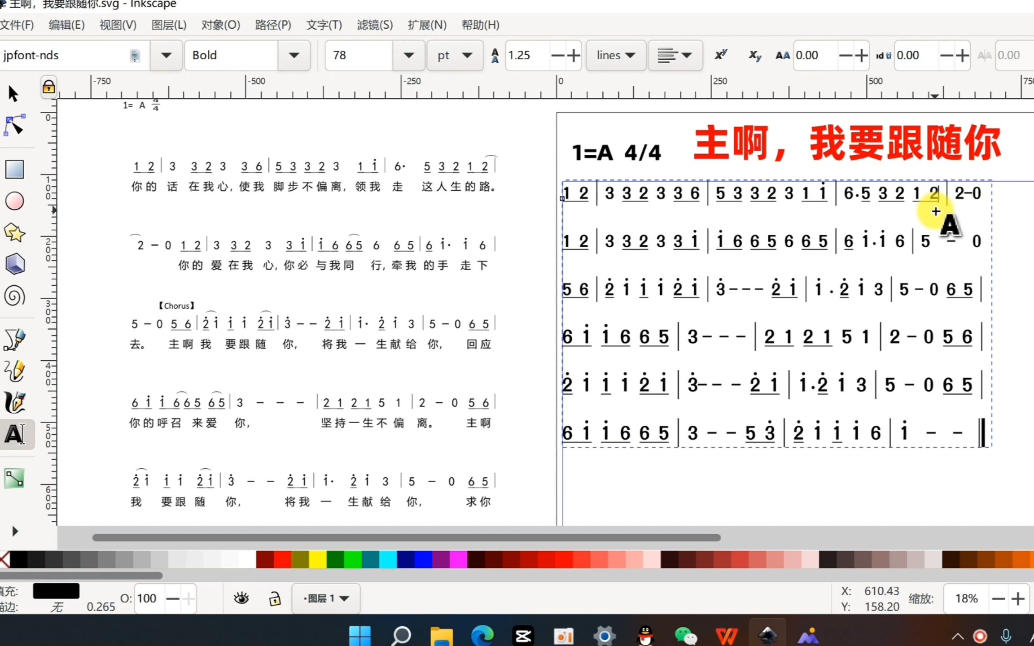1034x646 pixels.
Task: Open the 对象(O) menu
Action: coord(220,25)
